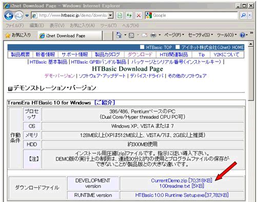
Task: Open the search provider dropdown arrow
Action: [x=250, y=15]
